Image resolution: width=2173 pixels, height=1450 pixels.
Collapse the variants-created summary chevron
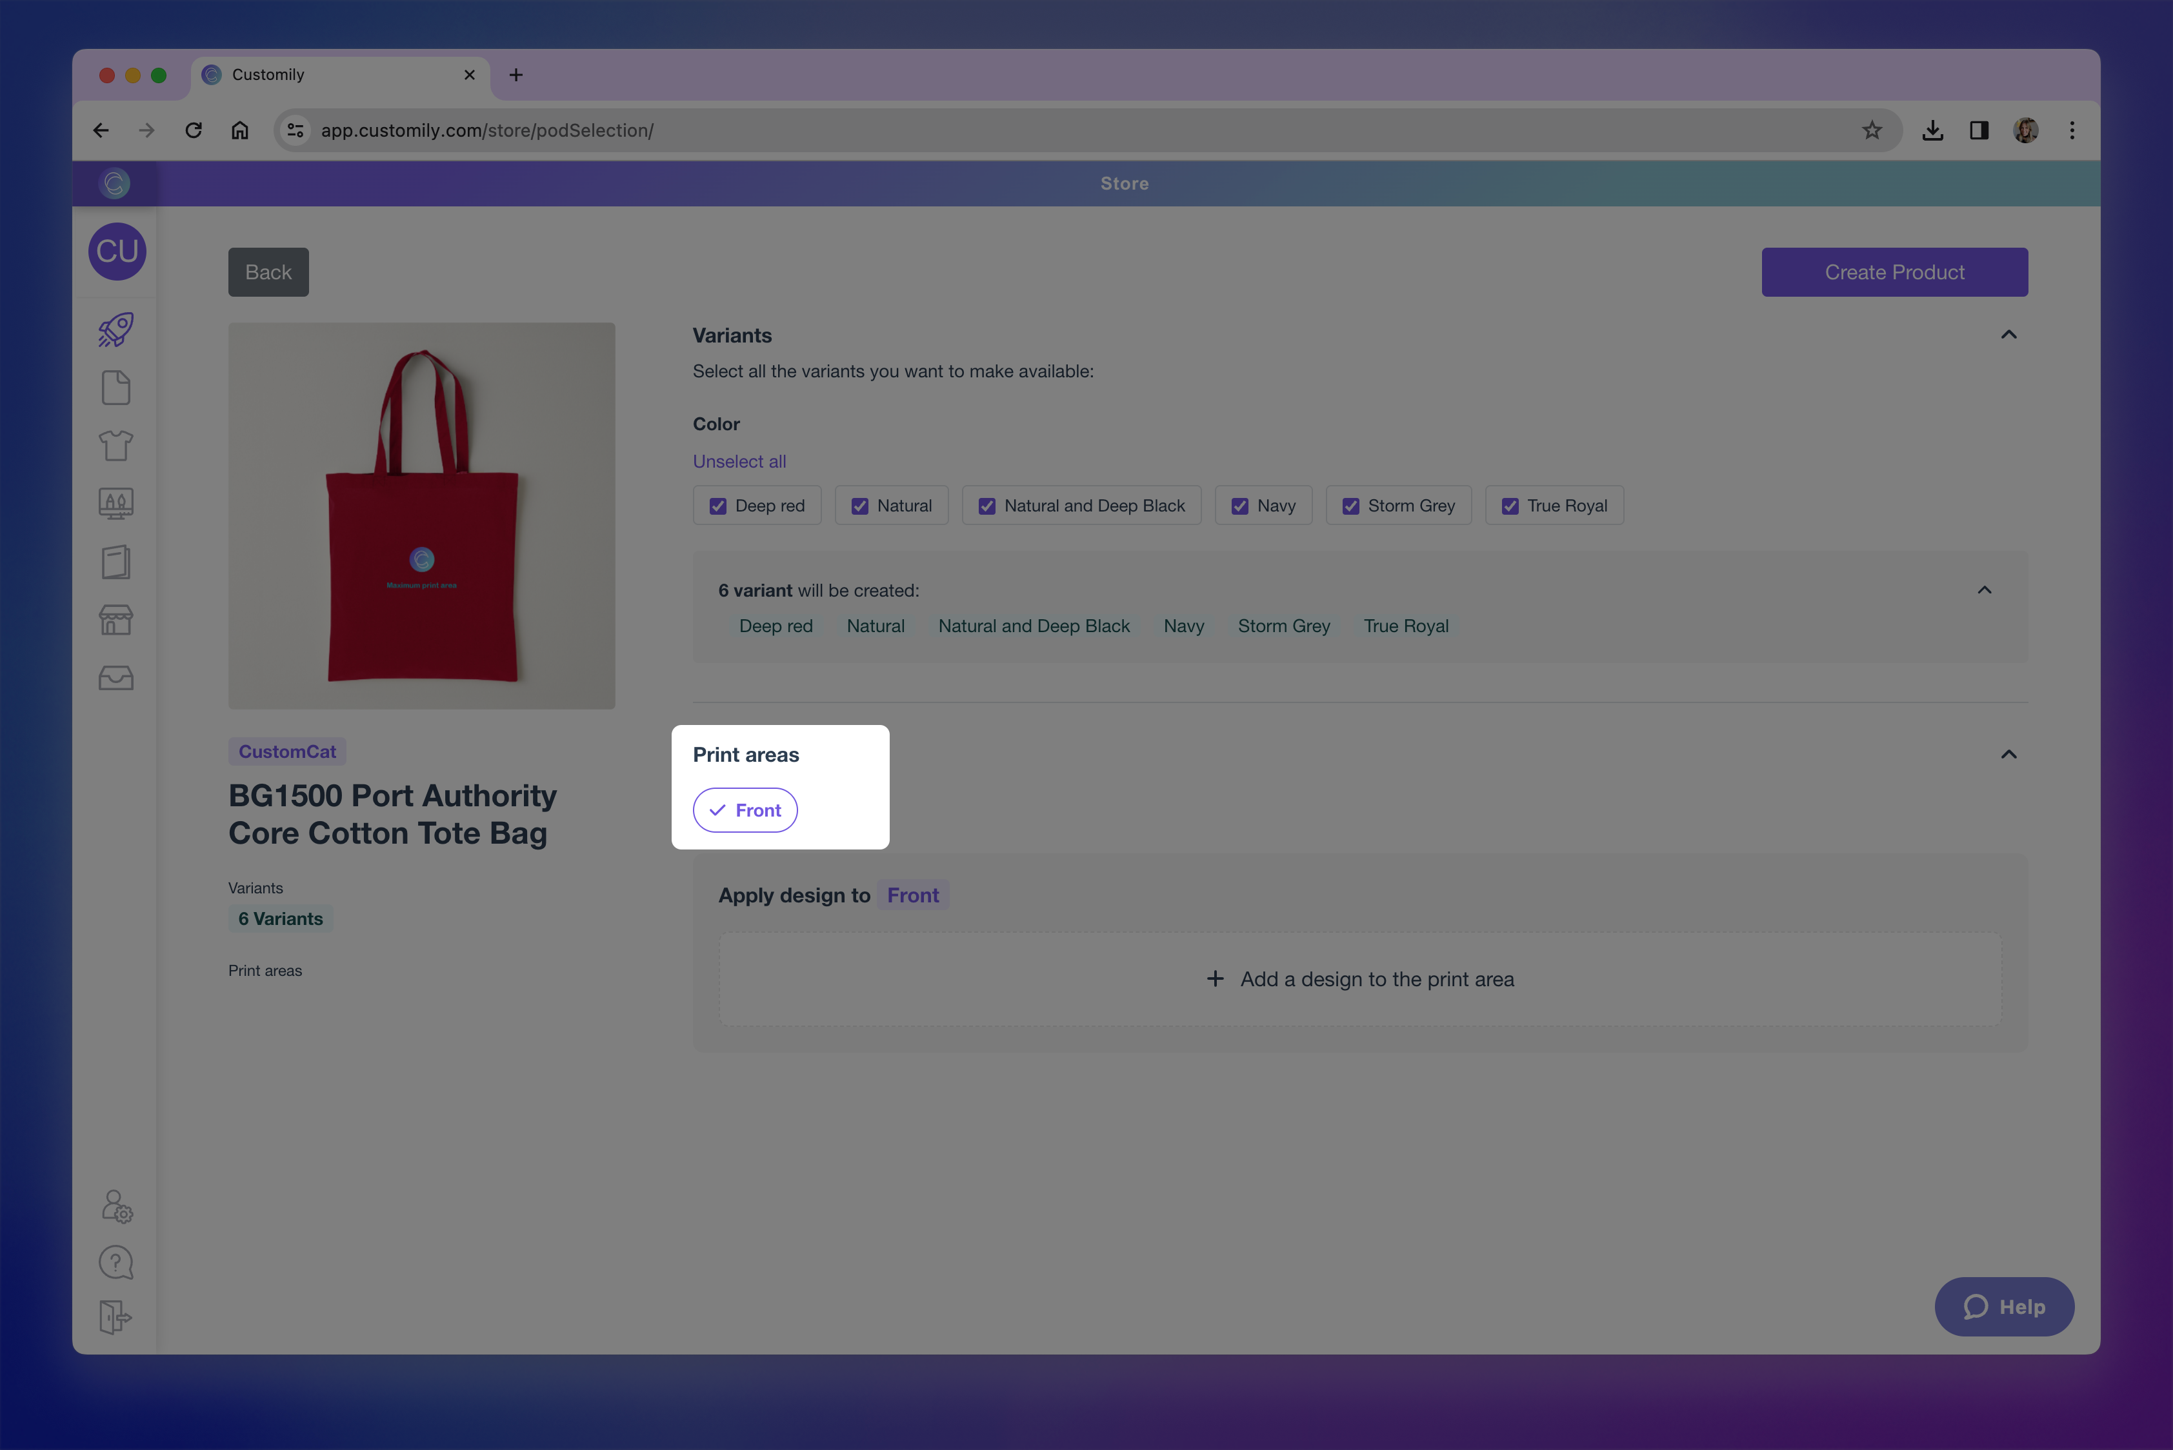click(x=1985, y=590)
